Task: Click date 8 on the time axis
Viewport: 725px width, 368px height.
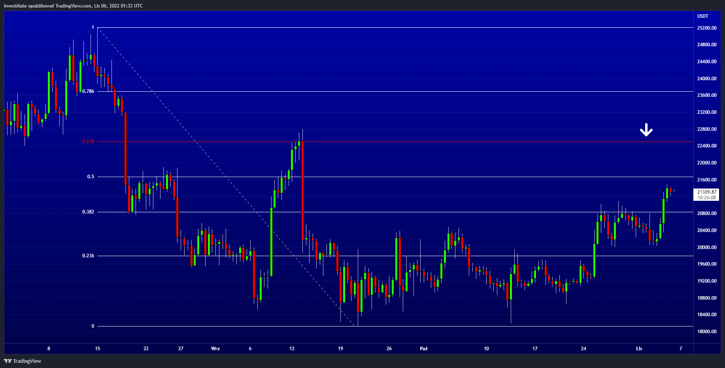Action: (49, 349)
